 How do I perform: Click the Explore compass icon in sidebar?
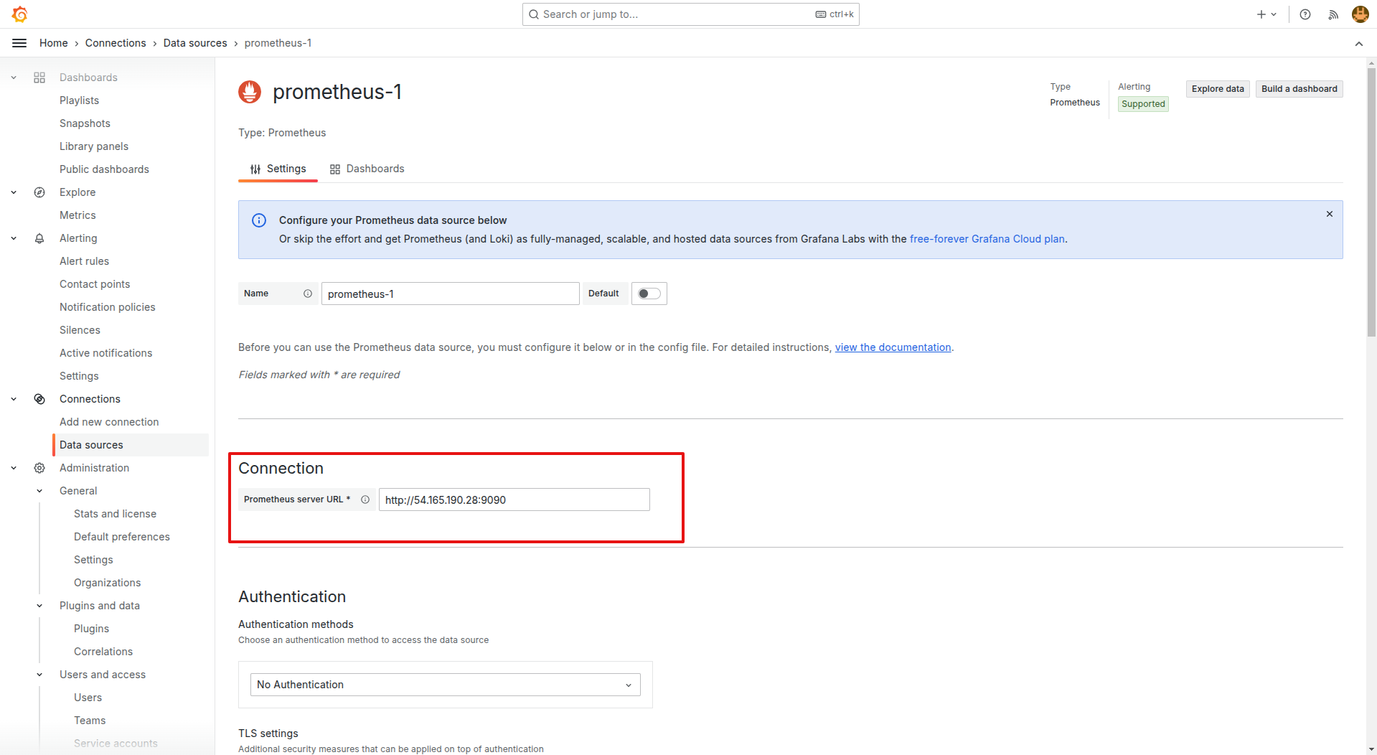(x=39, y=192)
